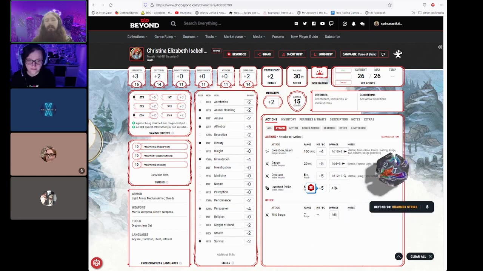Screen dimensions: 483x271
Task: Open the Facebook icon in header
Action: (314, 23)
